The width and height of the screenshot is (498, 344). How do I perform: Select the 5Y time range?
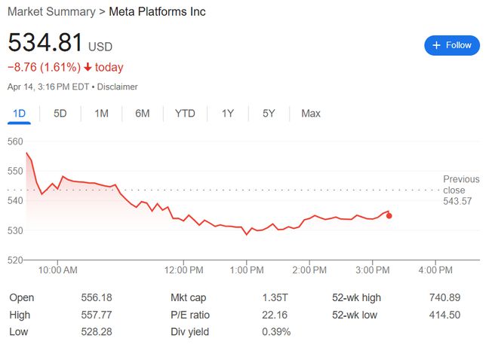click(269, 114)
